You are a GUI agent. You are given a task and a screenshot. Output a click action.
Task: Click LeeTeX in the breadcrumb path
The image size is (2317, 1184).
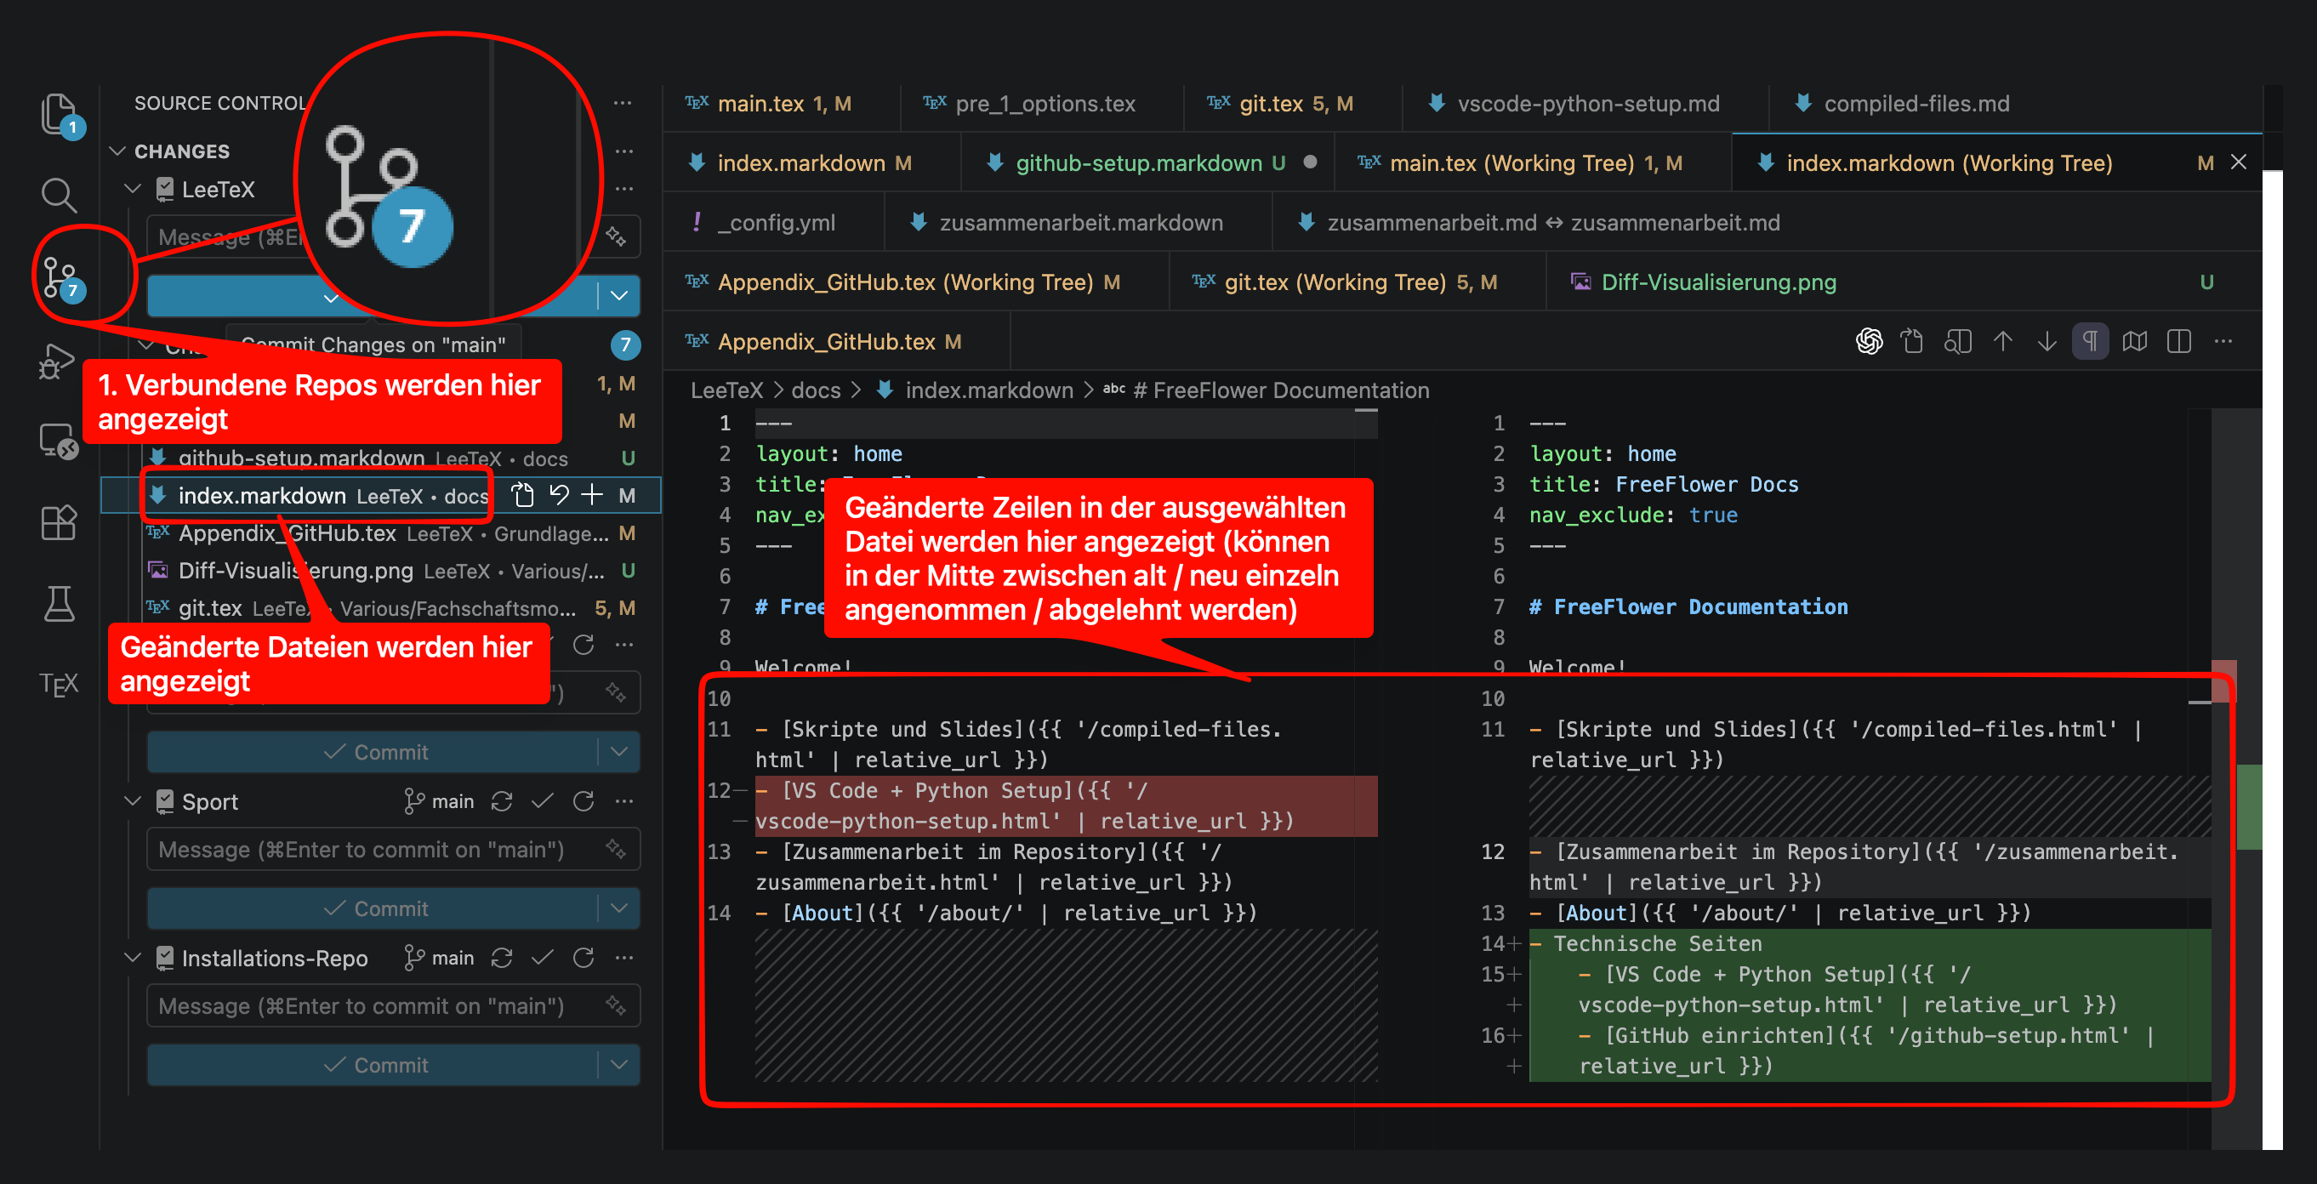pos(726,390)
